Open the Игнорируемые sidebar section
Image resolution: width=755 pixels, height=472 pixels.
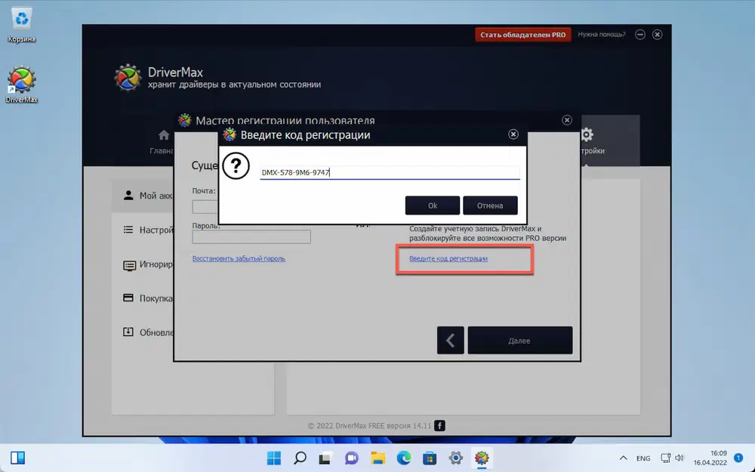151,264
